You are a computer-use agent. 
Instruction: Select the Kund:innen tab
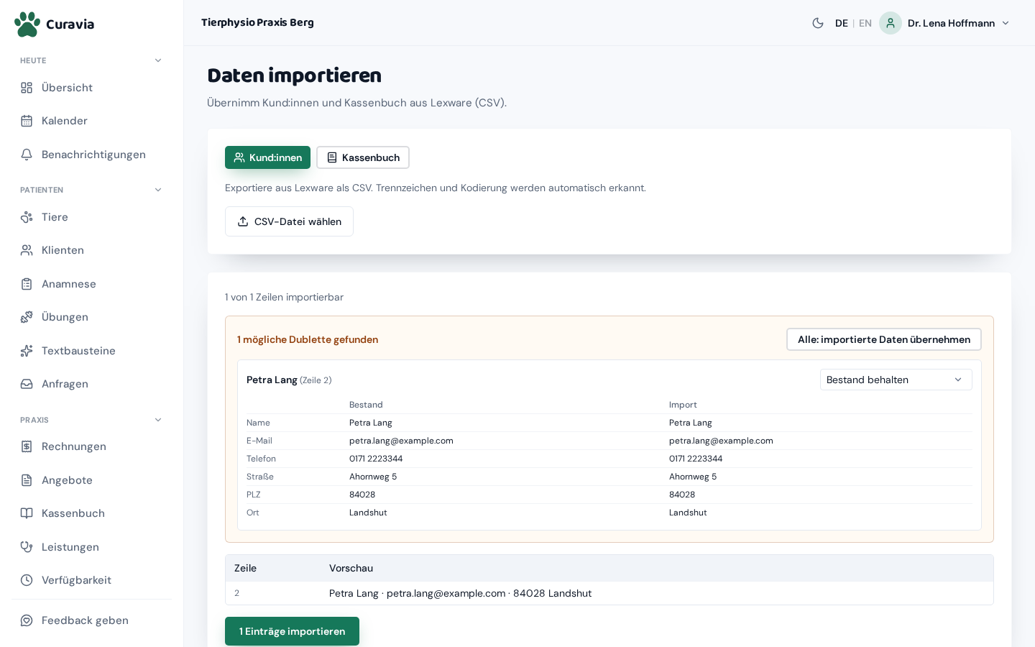coord(267,157)
